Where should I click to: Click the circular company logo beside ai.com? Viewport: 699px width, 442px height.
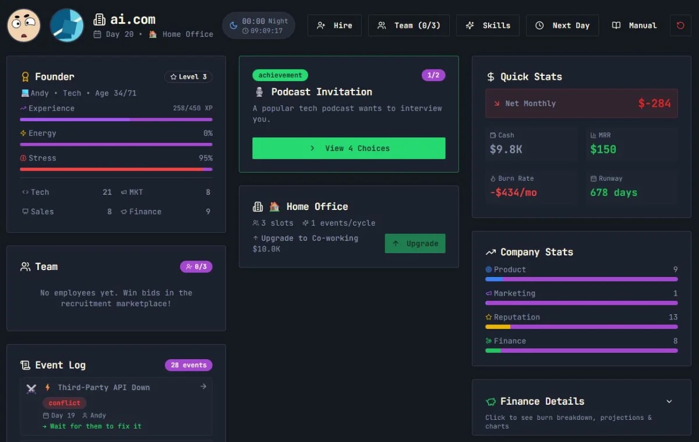pos(66,25)
